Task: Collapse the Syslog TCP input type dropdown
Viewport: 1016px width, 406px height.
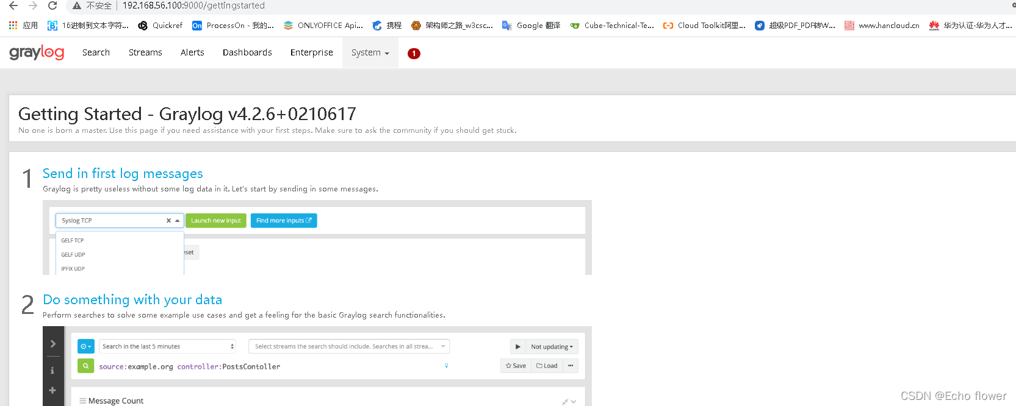Action: [178, 221]
